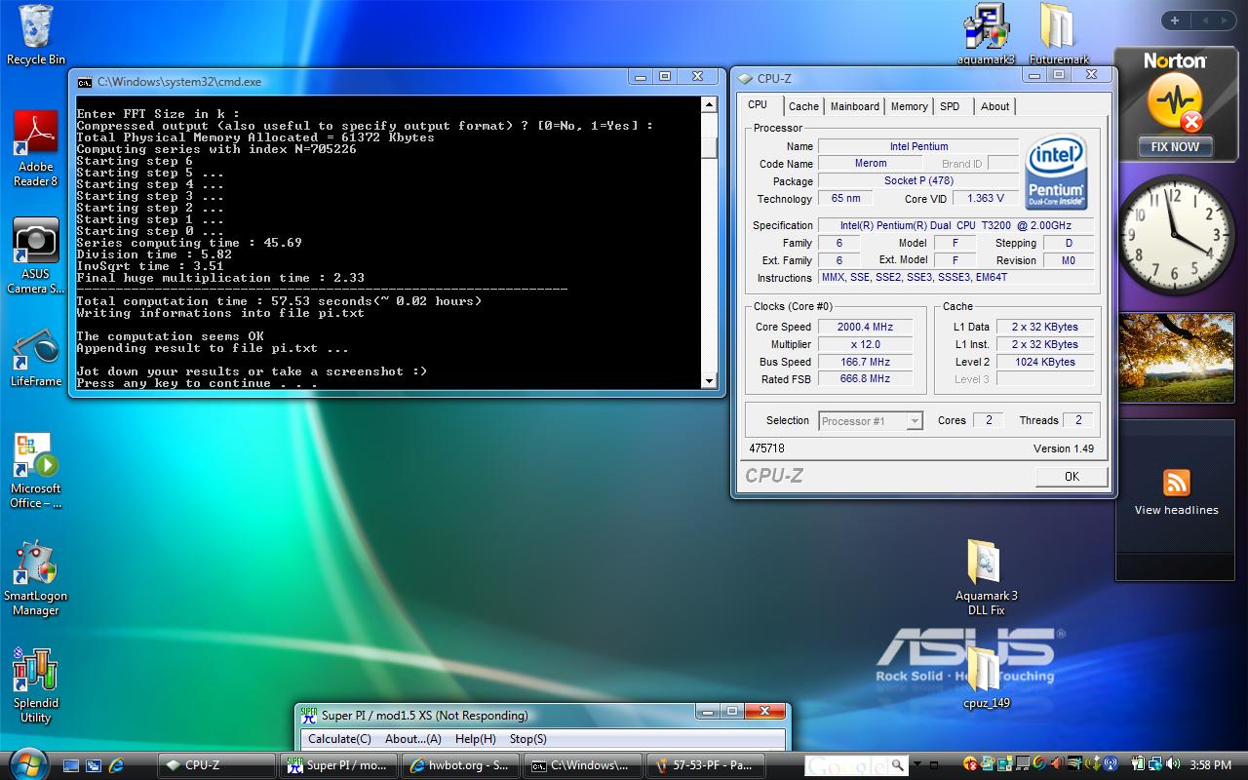Screen dimensions: 1248x780
Task: Click the cmd.exe title bar icon
Action: tap(85, 82)
